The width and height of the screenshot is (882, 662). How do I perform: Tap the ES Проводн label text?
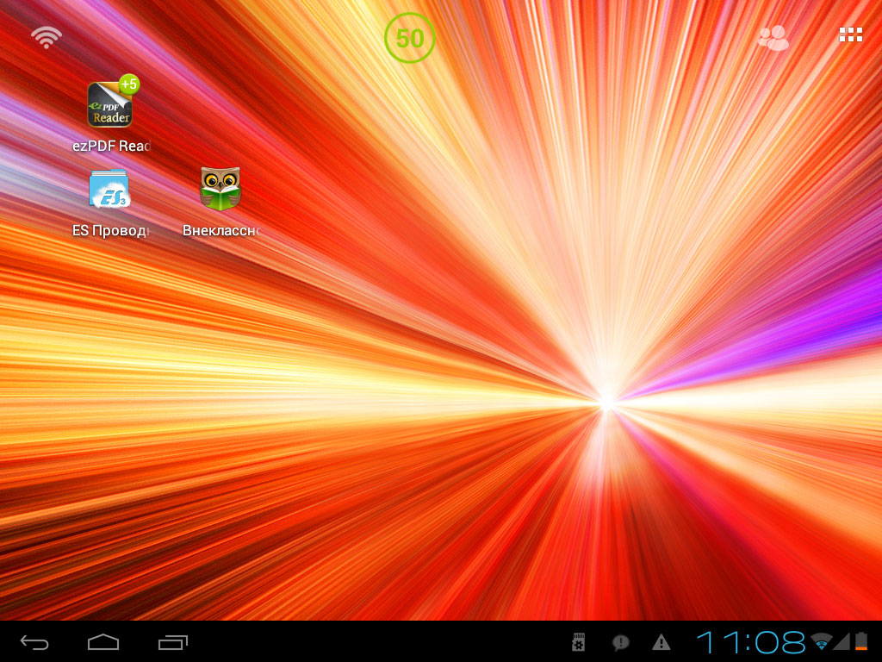[111, 230]
